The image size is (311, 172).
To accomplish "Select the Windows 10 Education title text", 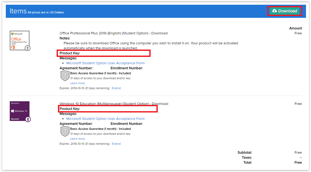I will [114, 104].
